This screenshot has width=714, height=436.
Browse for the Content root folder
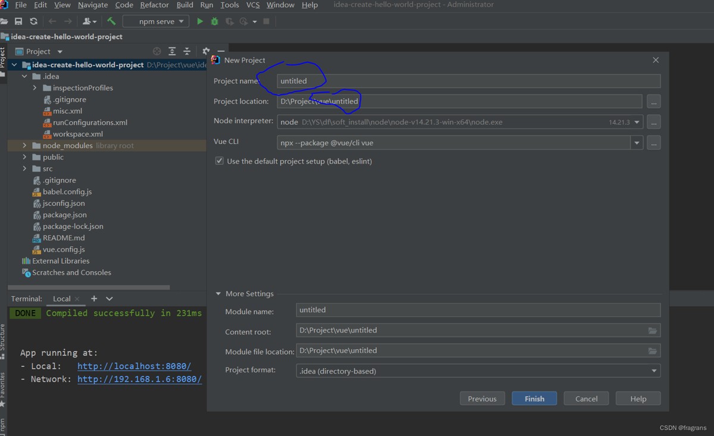(x=653, y=331)
